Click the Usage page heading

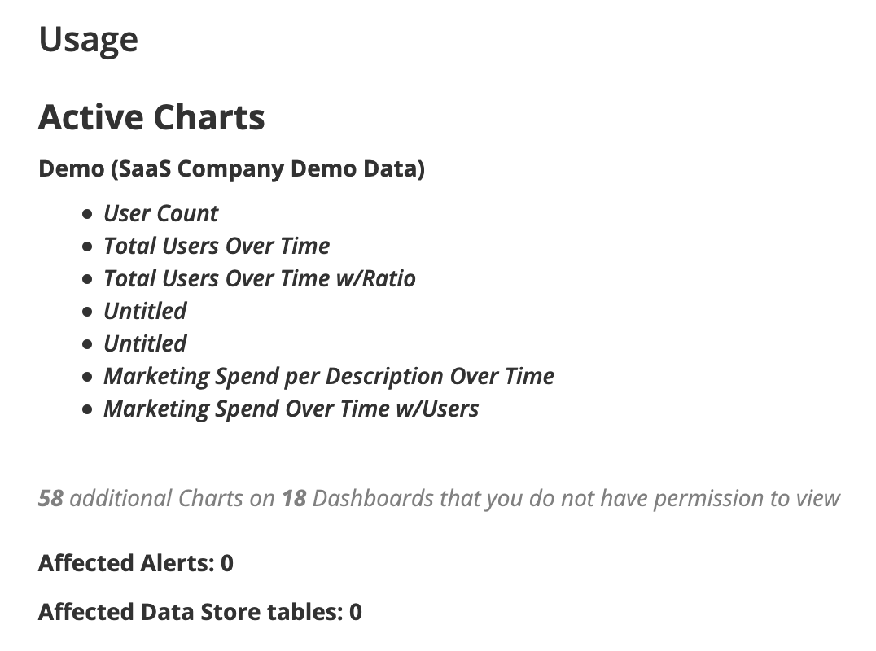88,40
